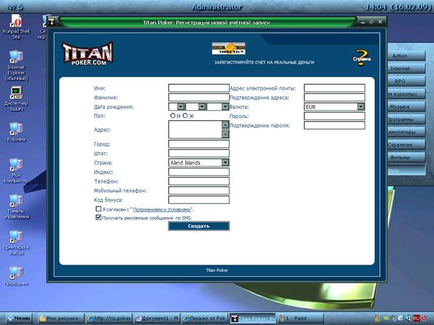Click the Мобильный телефон field
The height and width of the screenshot is (325, 434).
tap(198, 191)
